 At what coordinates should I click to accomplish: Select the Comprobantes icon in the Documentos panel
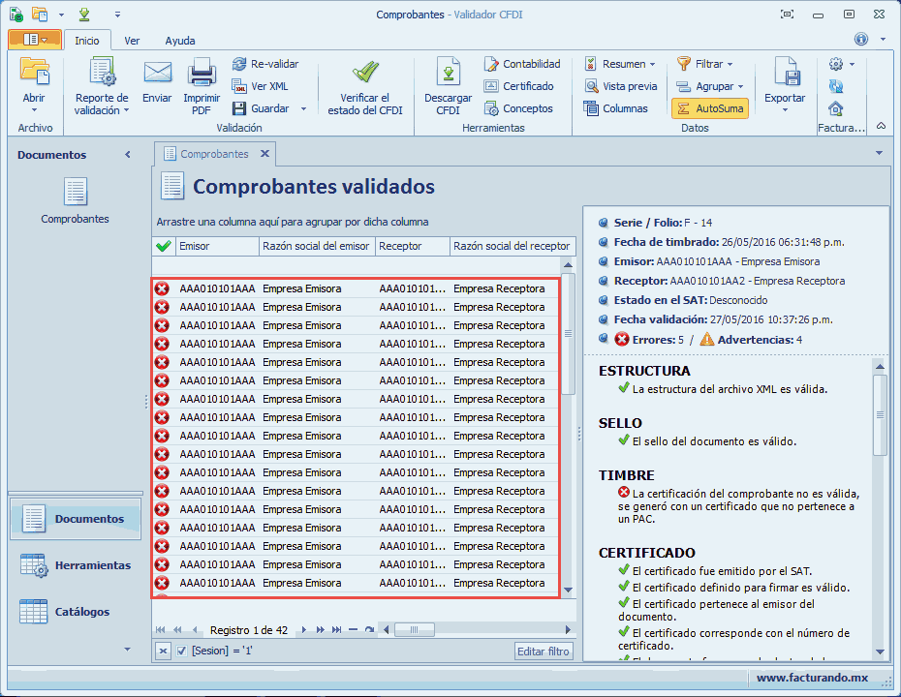pos(75,200)
